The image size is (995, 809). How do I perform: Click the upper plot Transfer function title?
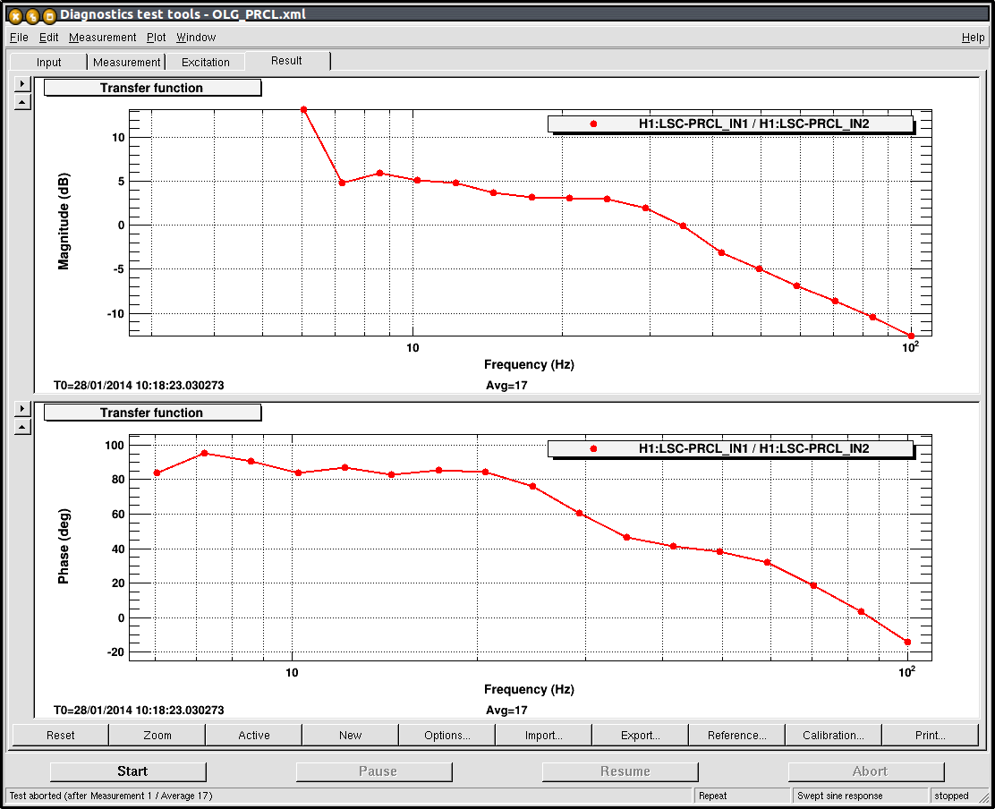click(x=152, y=88)
